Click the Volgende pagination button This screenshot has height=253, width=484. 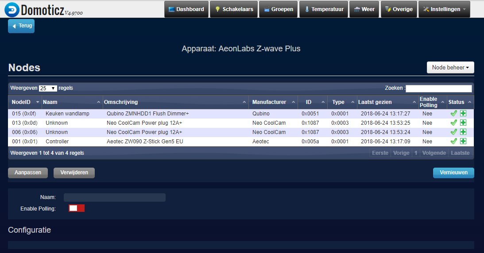434,153
